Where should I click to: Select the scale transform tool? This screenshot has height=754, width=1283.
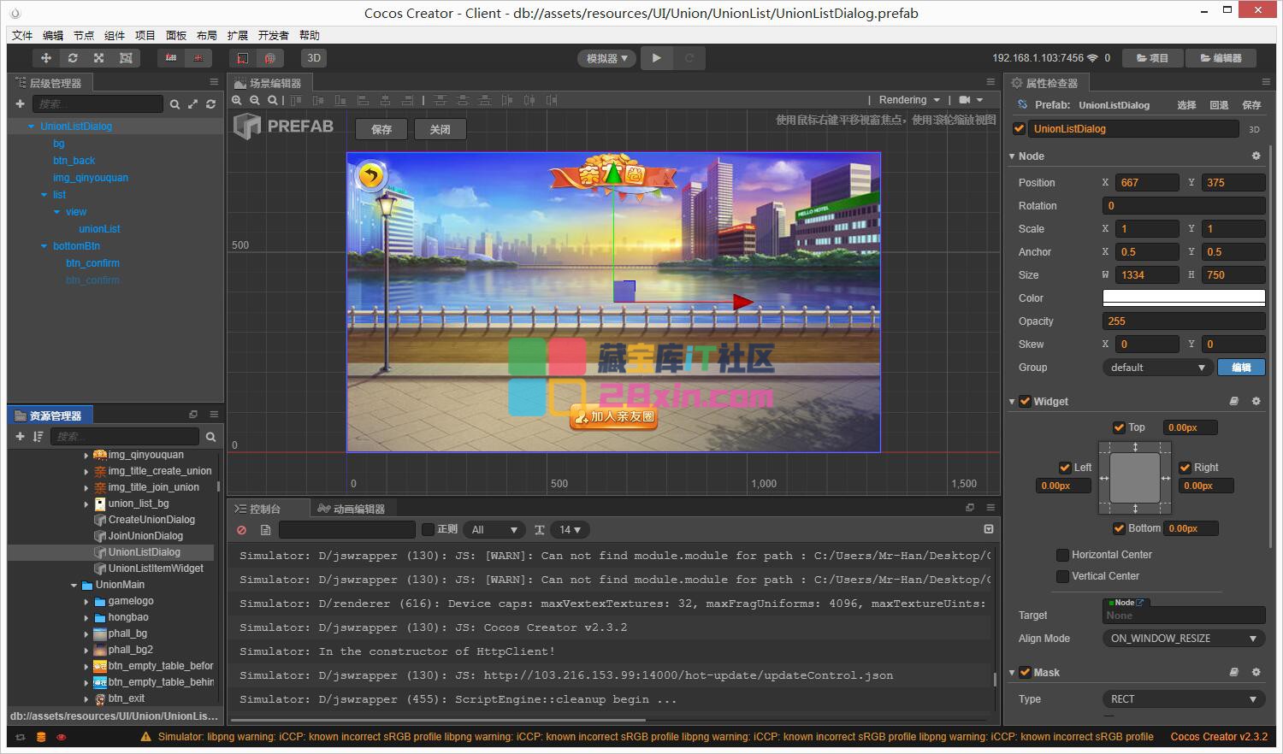click(x=99, y=58)
